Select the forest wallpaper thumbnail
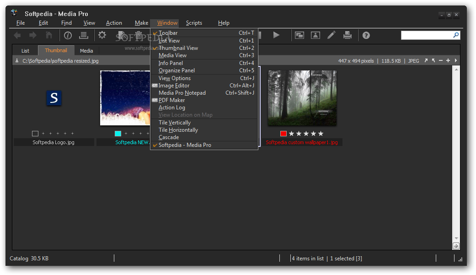476x275 pixels. (302, 98)
